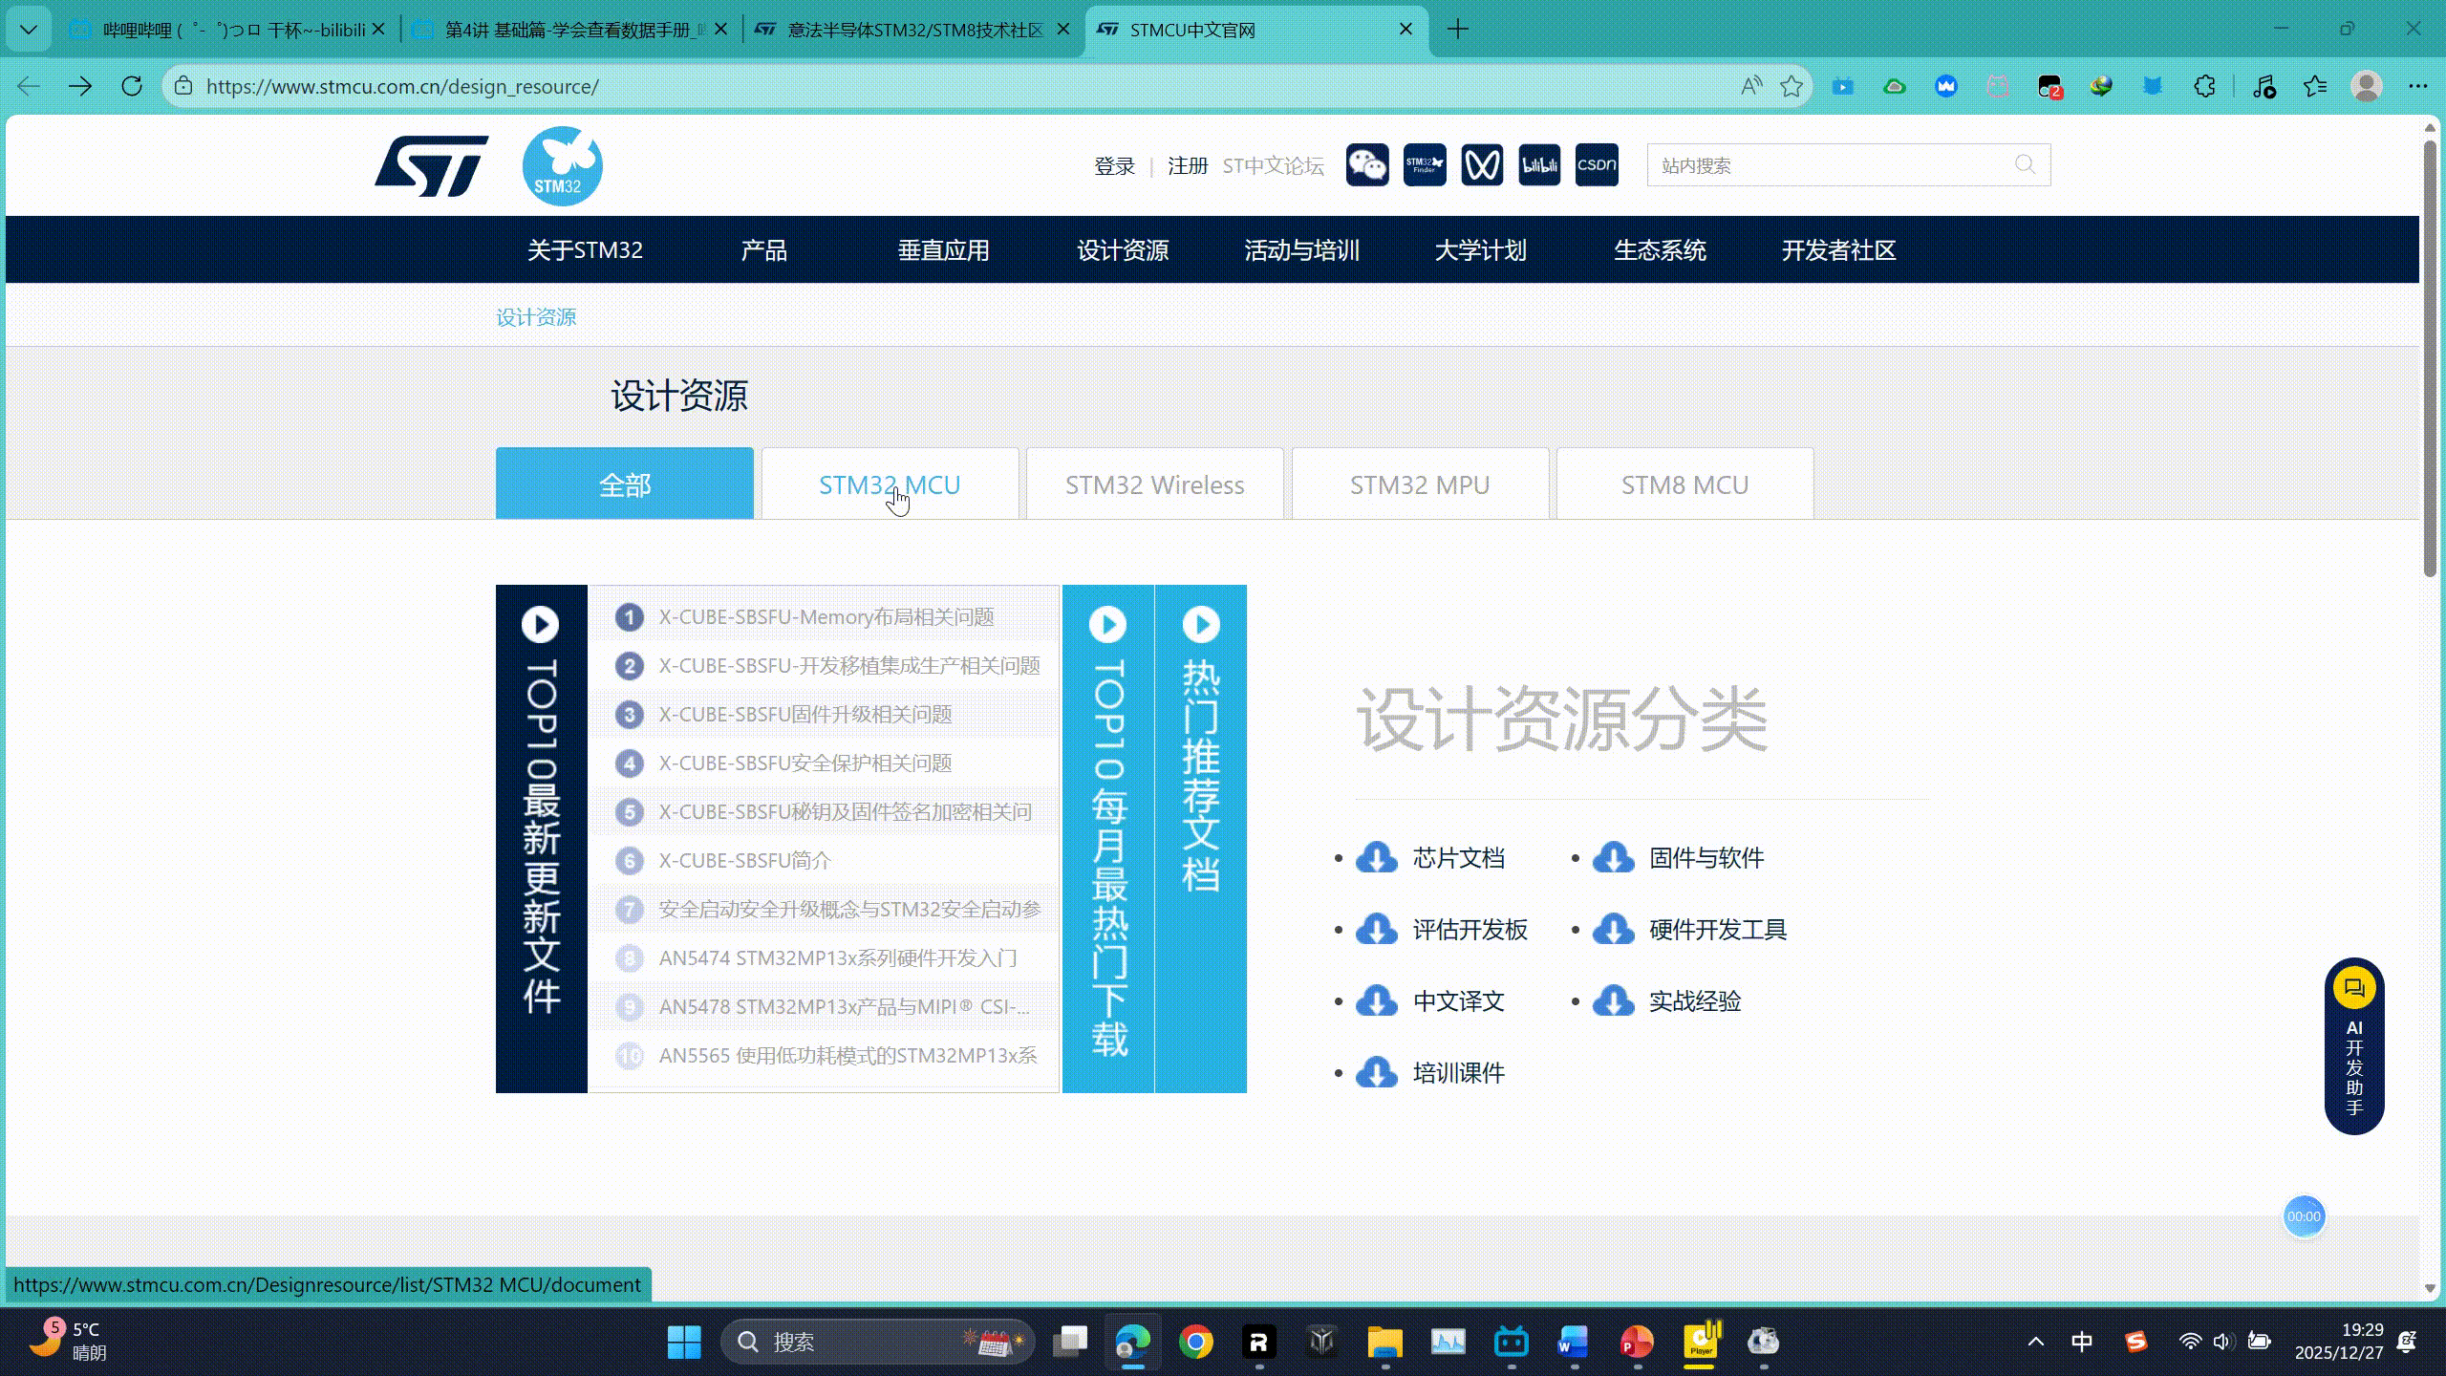
Task: Select the 全部 tab
Action: point(625,484)
